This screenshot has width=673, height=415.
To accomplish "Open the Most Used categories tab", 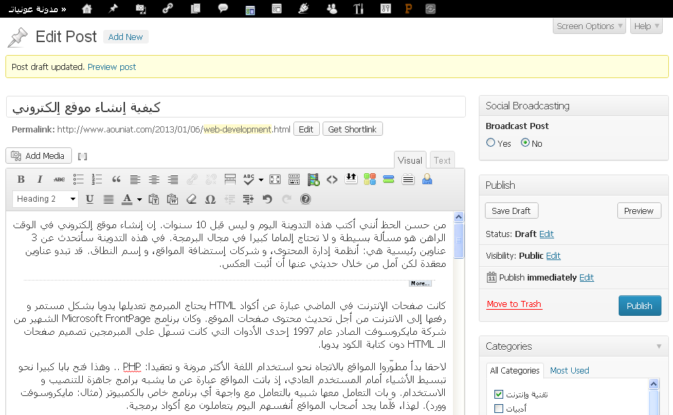I will [570, 370].
